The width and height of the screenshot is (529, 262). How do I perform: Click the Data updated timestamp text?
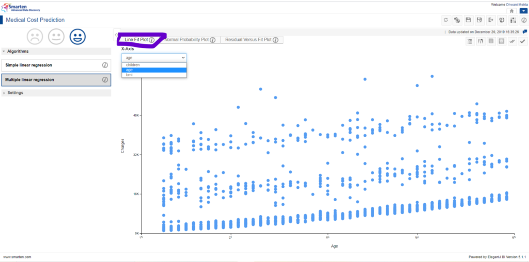point(485,32)
